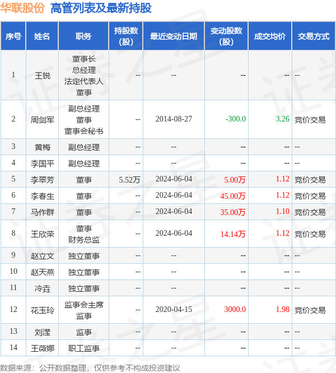
Task: Click the 3000.0 change value
Action: pyautogui.click(x=235, y=309)
